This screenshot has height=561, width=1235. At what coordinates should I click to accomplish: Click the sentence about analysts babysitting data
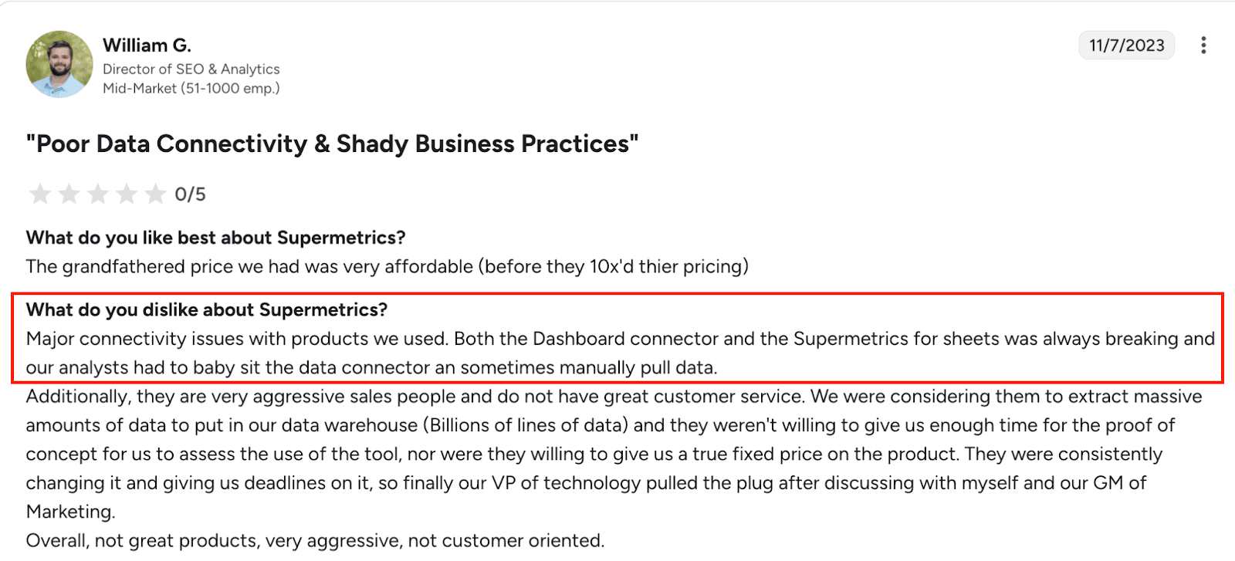(370, 367)
